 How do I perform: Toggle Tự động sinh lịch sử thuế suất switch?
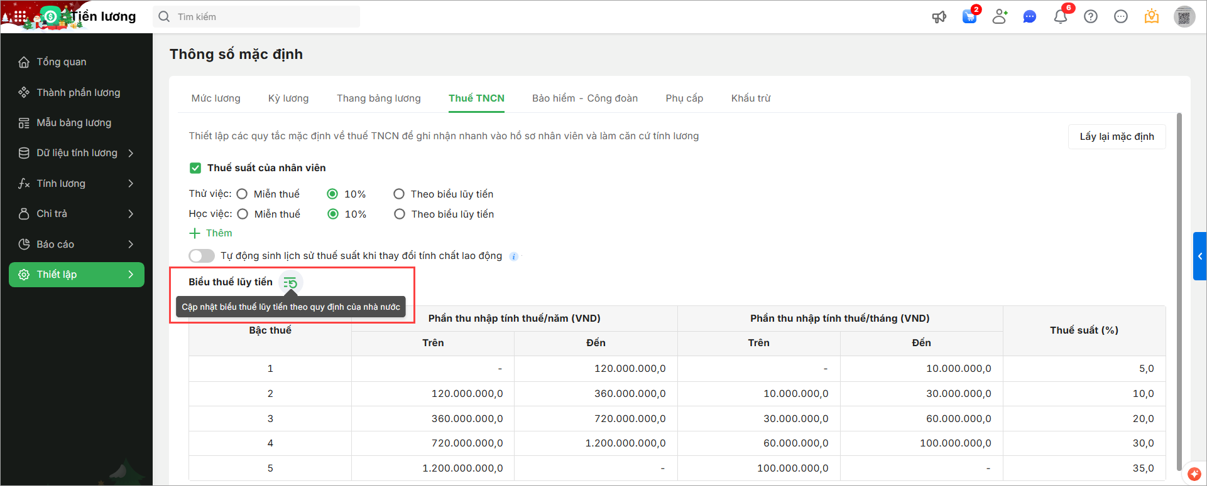click(x=202, y=256)
